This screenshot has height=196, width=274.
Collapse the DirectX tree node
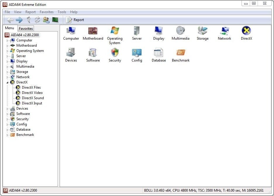click(7, 83)
